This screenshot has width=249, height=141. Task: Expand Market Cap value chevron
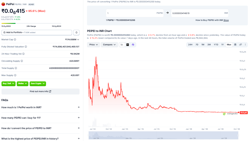[78, 39]
